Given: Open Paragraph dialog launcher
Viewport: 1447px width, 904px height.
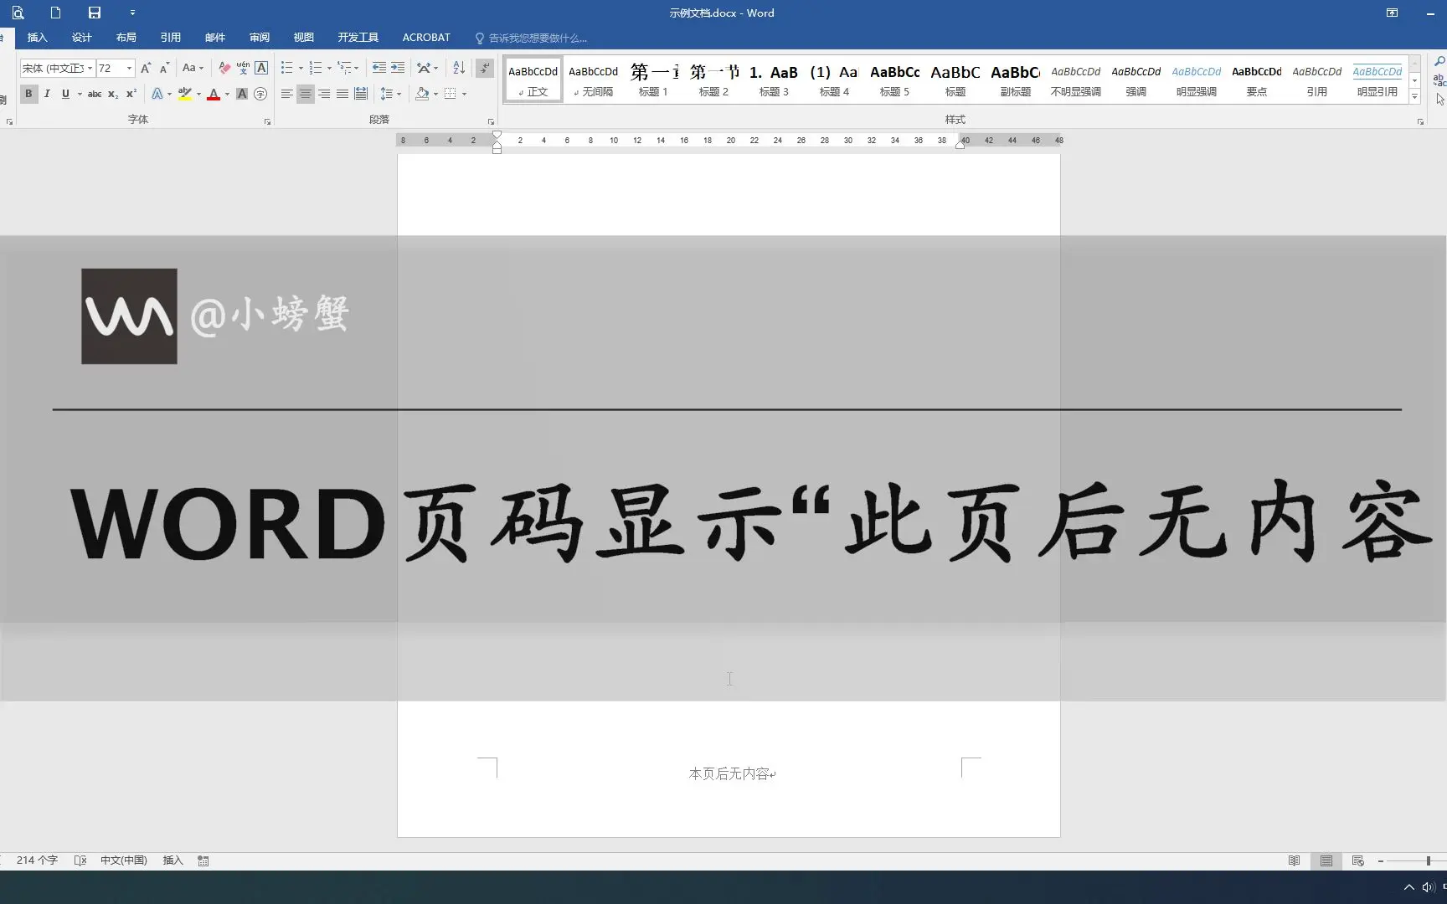Looking at the screenshot, I should tap(491, 122).
